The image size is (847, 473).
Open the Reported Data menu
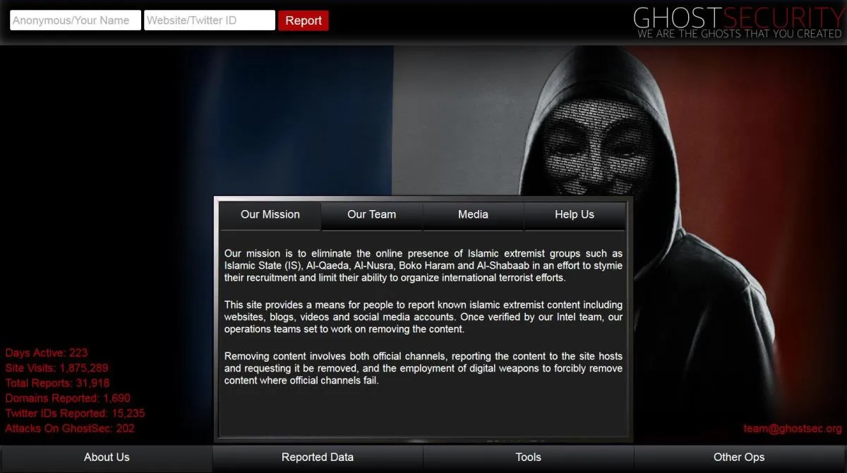pos(318,457)
